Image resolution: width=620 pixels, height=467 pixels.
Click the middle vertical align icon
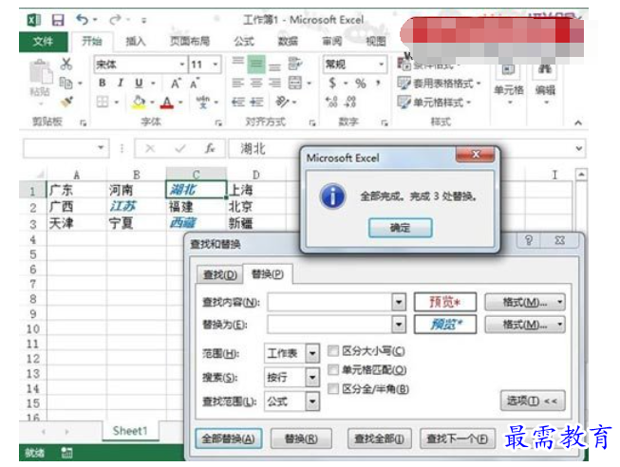click(x=255, y=64)
